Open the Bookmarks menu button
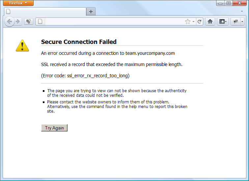 pyautogui.click(x=223, y=21)
